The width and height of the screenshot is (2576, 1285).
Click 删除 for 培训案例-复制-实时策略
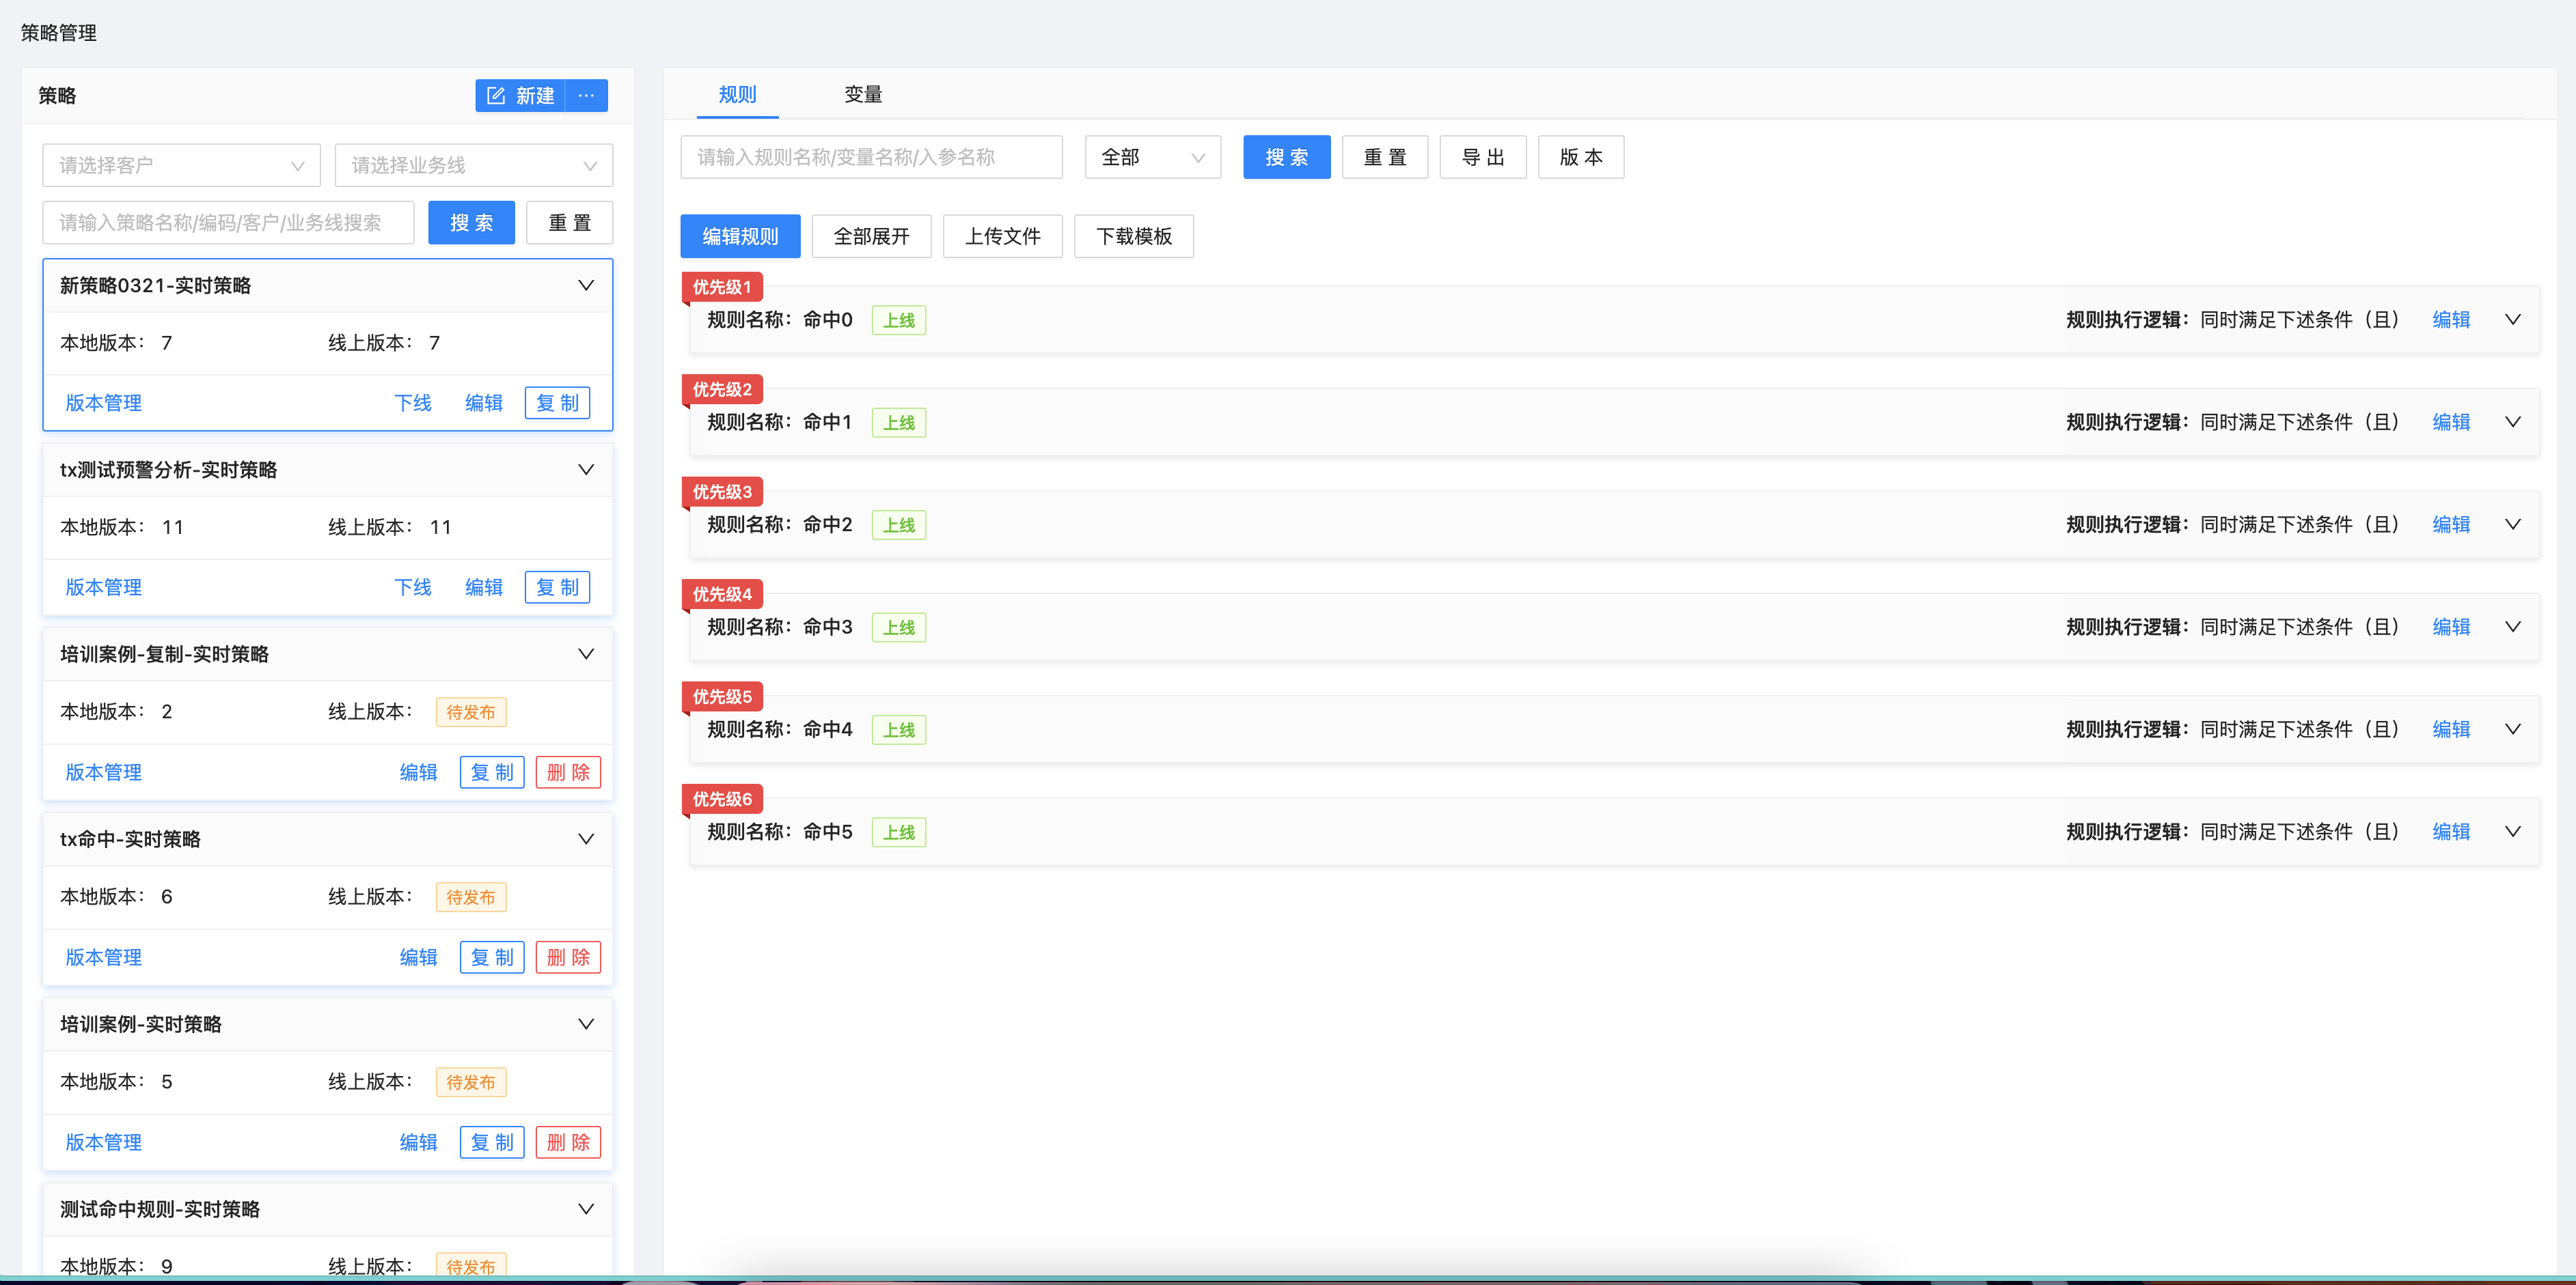coord(568,772)
